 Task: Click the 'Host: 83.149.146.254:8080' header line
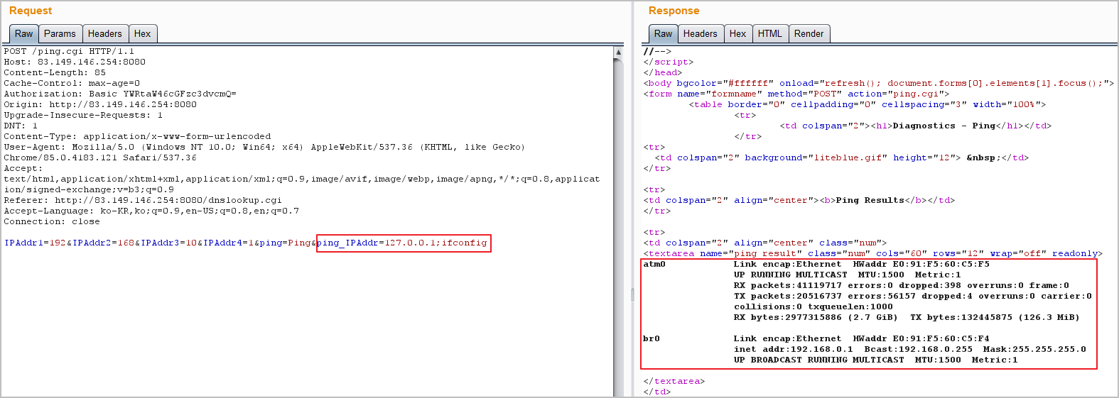75,62
